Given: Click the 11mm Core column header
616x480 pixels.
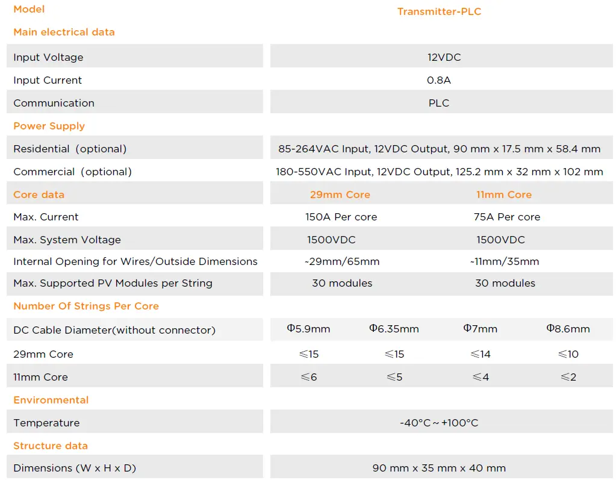Looking at the screenshot, I should 503,195.
